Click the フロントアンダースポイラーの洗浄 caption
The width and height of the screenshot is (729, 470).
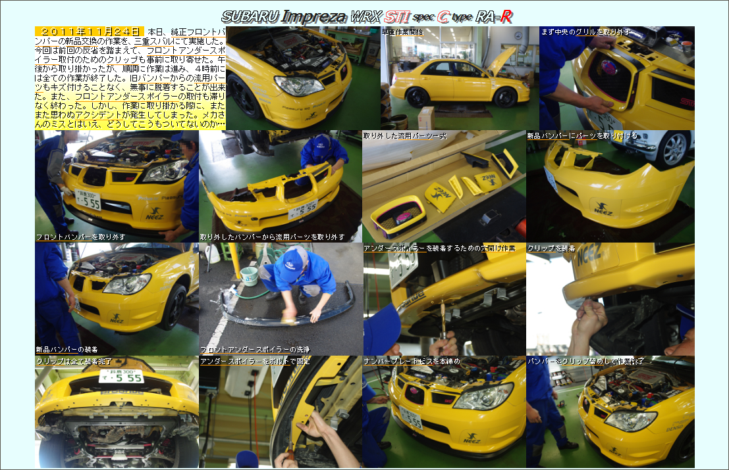(254, 350)
